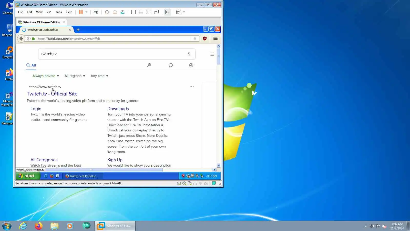Open the Windows 7 Start orb
The height and width of the screenshot is (231, 410).
7,226
